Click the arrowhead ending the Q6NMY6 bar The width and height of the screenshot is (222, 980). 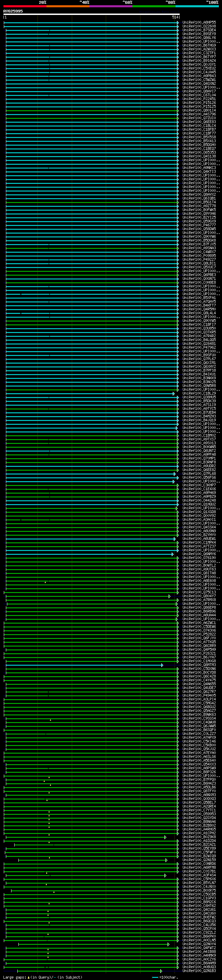[173, 554]
